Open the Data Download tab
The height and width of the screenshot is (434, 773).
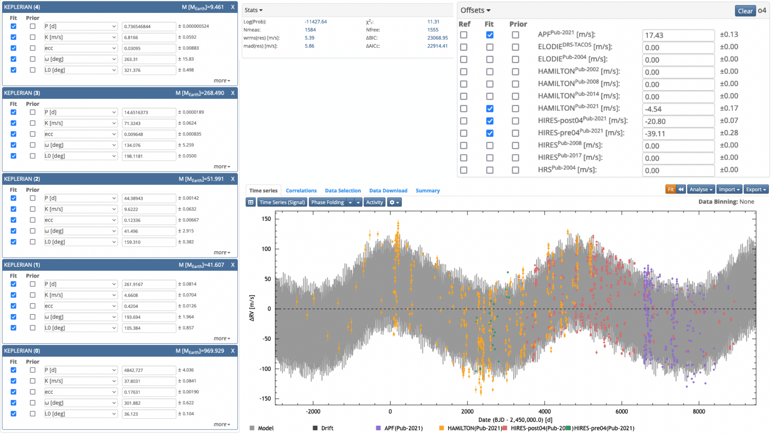pos(388,191)
